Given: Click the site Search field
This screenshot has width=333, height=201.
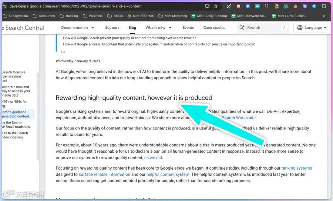Looking at the screenshot, I should point(263,28).
